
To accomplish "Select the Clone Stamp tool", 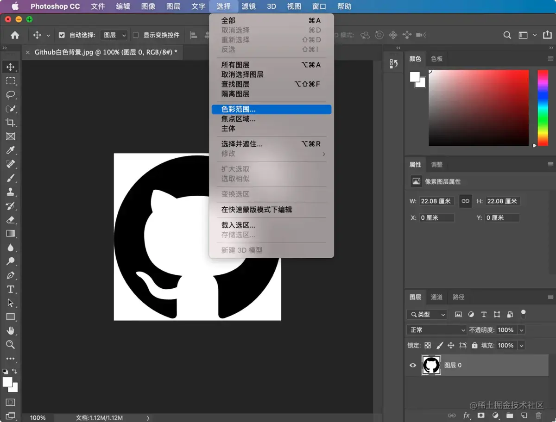I will [x=10, y=192].
